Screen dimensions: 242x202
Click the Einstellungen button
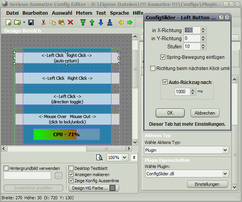coord(208,184)
